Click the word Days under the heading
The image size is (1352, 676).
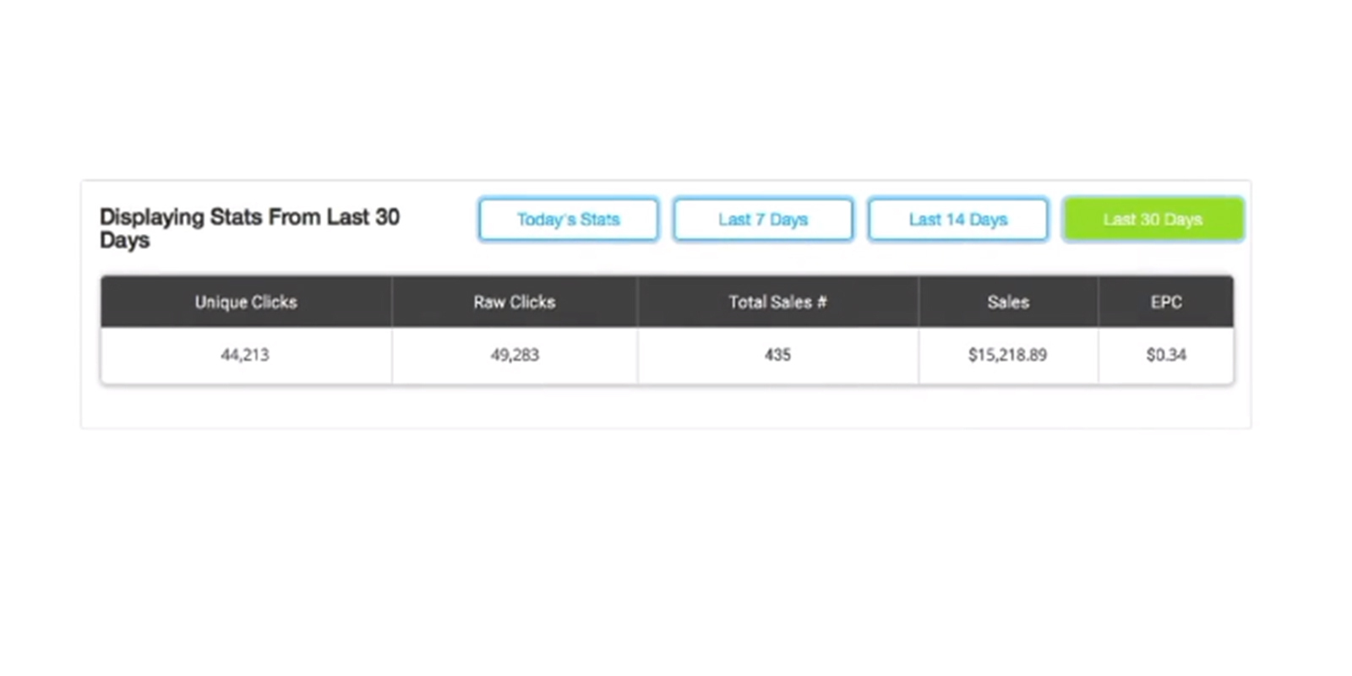(125, 241)
